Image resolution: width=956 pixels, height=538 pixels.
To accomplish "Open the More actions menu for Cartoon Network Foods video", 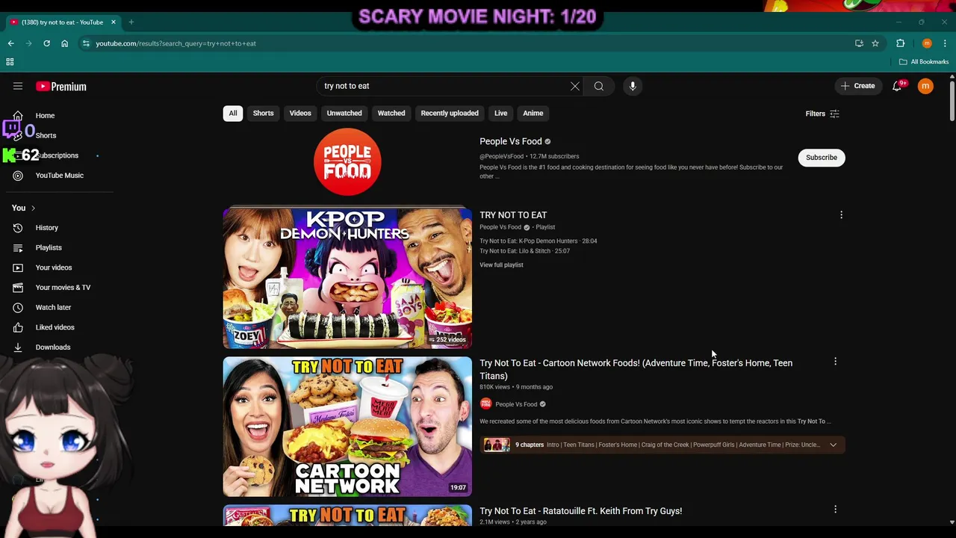I will point(835,362).
